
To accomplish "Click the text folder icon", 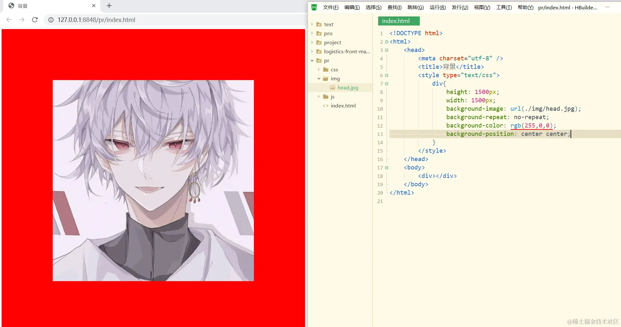I will click(319, 24).
